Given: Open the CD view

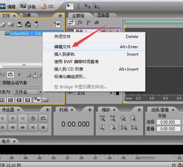Looking at the screenshot, I should coord(47,7).
